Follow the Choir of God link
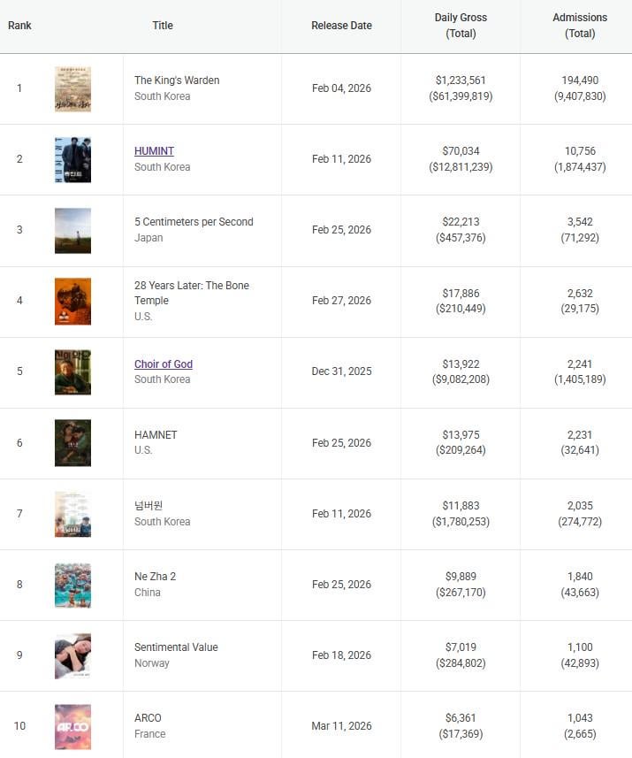This screenshot has height=758, width=632. (x=164, y=364)
